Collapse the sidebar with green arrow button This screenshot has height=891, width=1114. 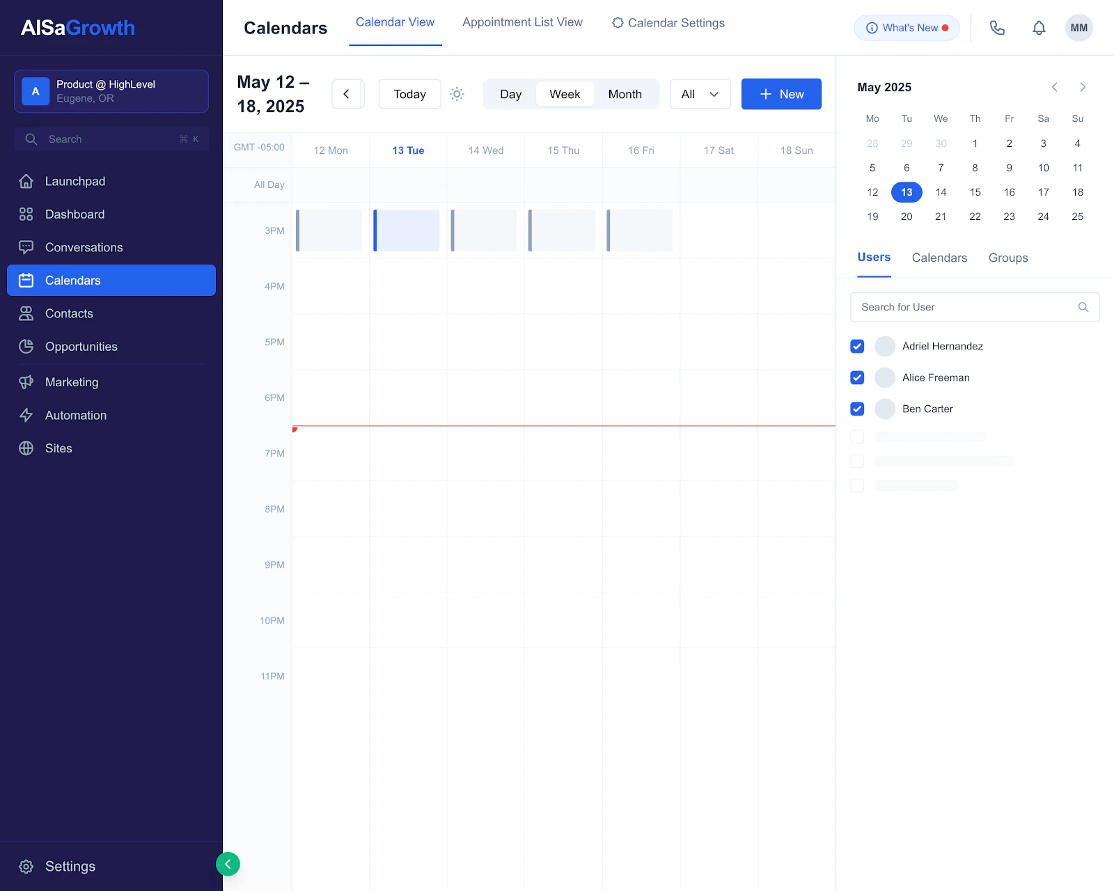tap(228, 864)
